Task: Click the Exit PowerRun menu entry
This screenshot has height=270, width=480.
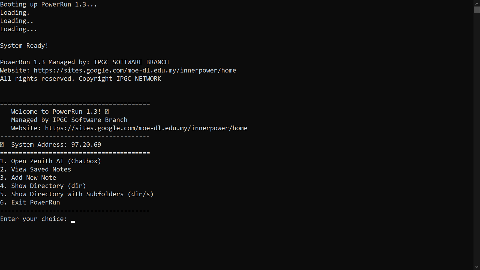Action: tap(30, 202)
